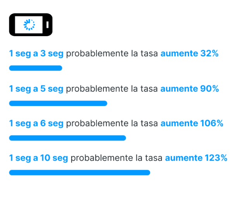Select the 90% progress bar
Viewport: 232px width, 198px height.
pyautogui.click(x=58, y=103)
